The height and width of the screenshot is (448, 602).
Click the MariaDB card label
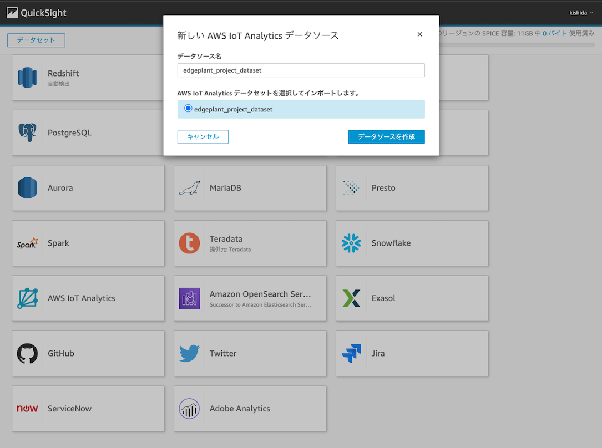click(225, 188)
